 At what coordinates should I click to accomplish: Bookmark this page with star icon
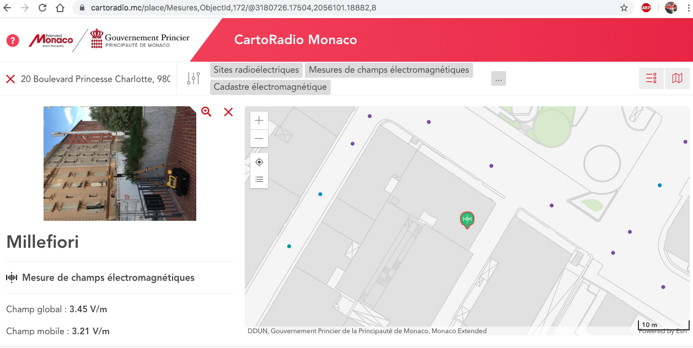pyautogui.click(x=624, y=8)
